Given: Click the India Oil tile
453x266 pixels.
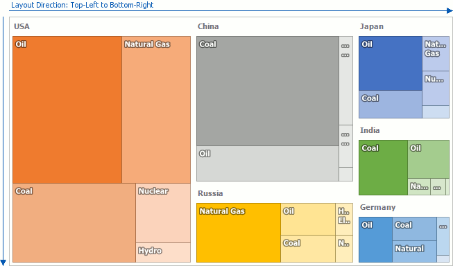Looking at the screenshot, I should (x=429, y=159).
